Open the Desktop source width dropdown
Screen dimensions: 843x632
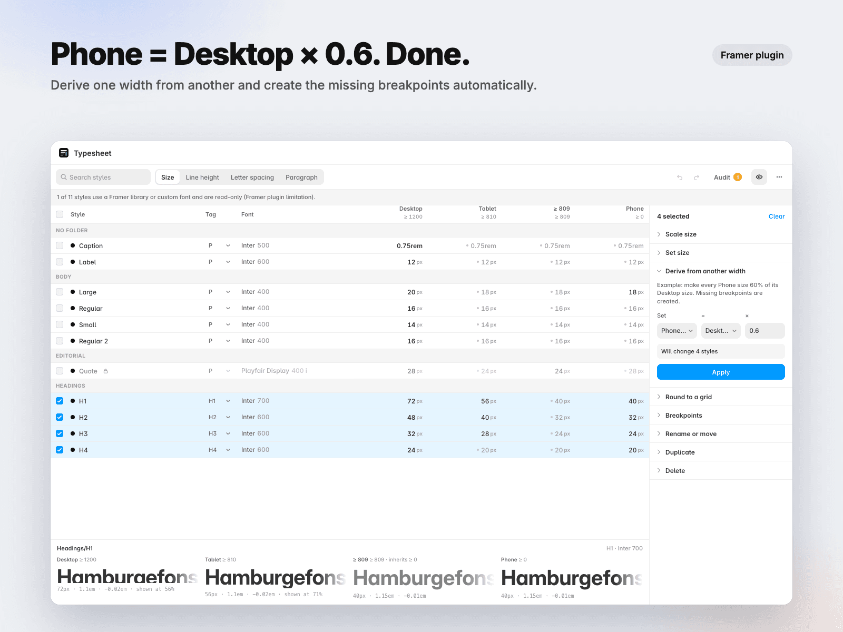pos(721,331)
